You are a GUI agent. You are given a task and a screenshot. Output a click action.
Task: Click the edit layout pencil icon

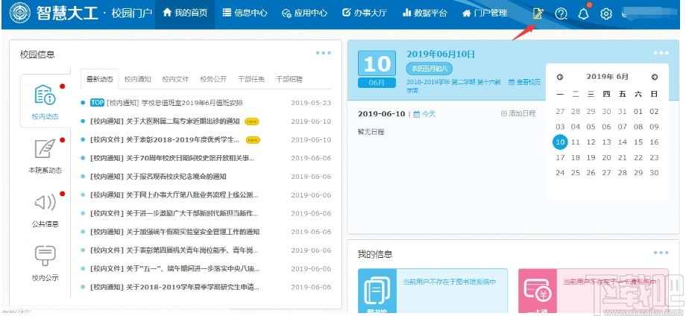click(x=538, y=13)
